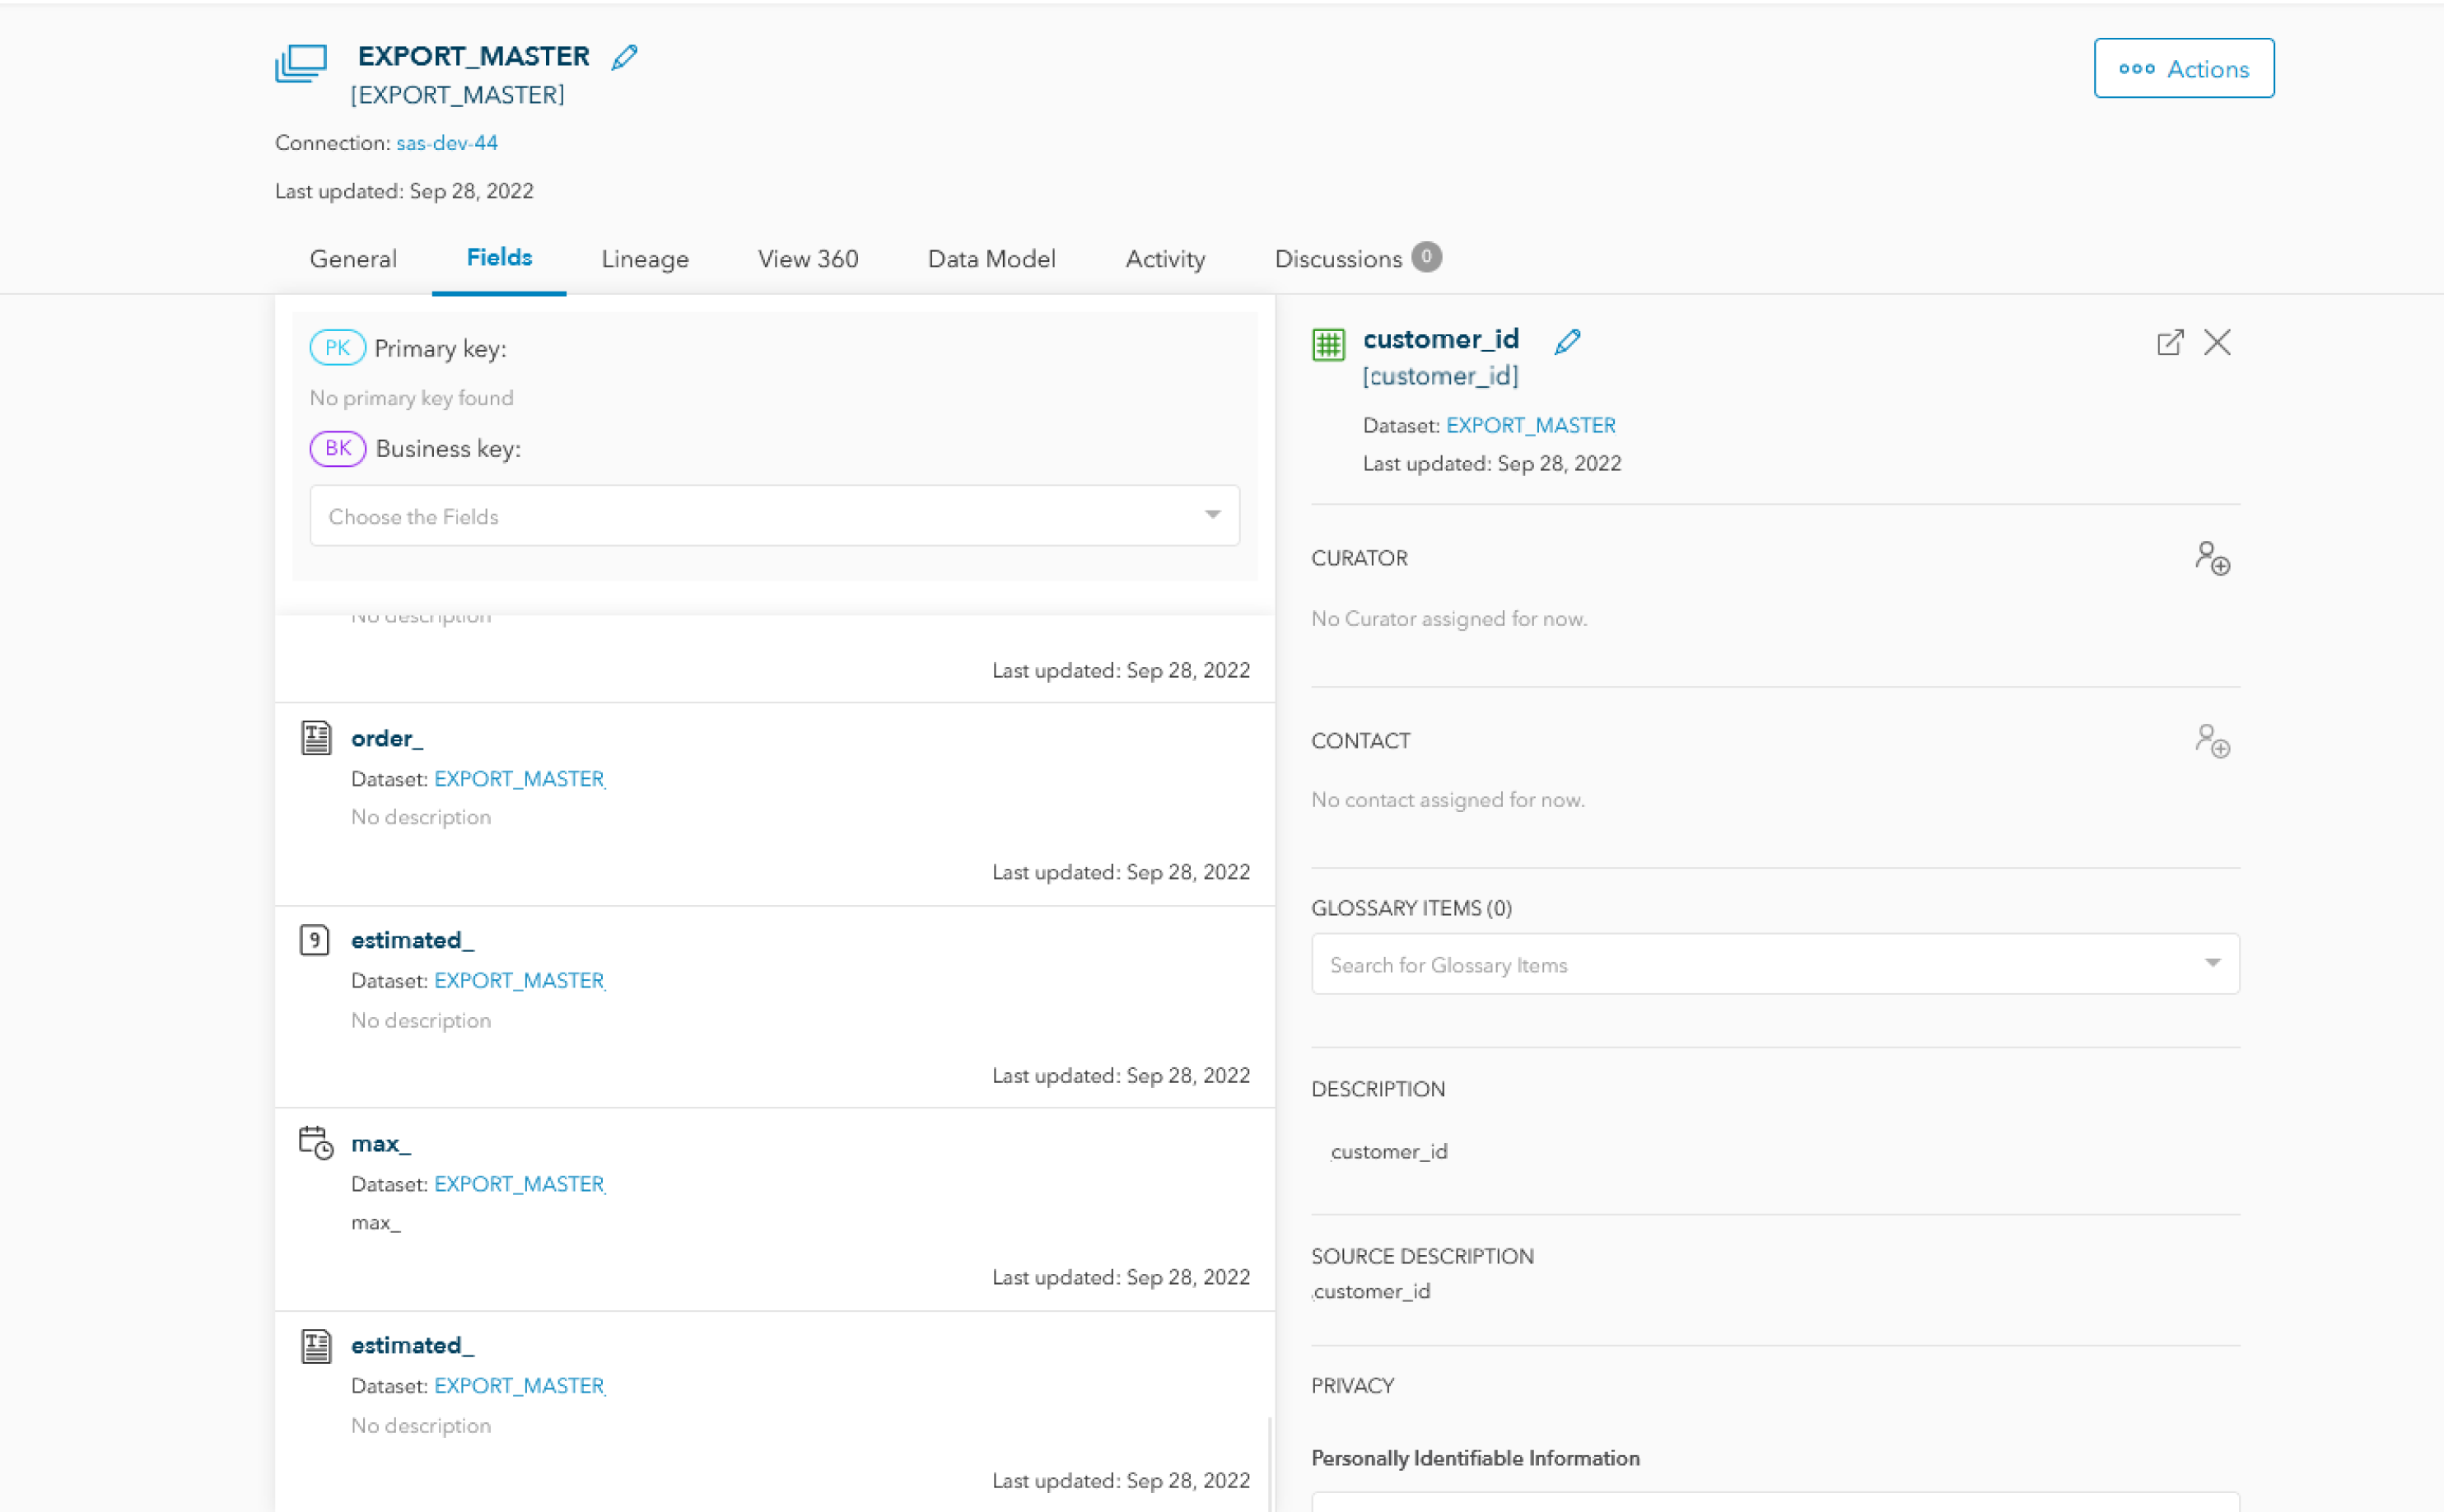Select the order_ field in list

387,738
